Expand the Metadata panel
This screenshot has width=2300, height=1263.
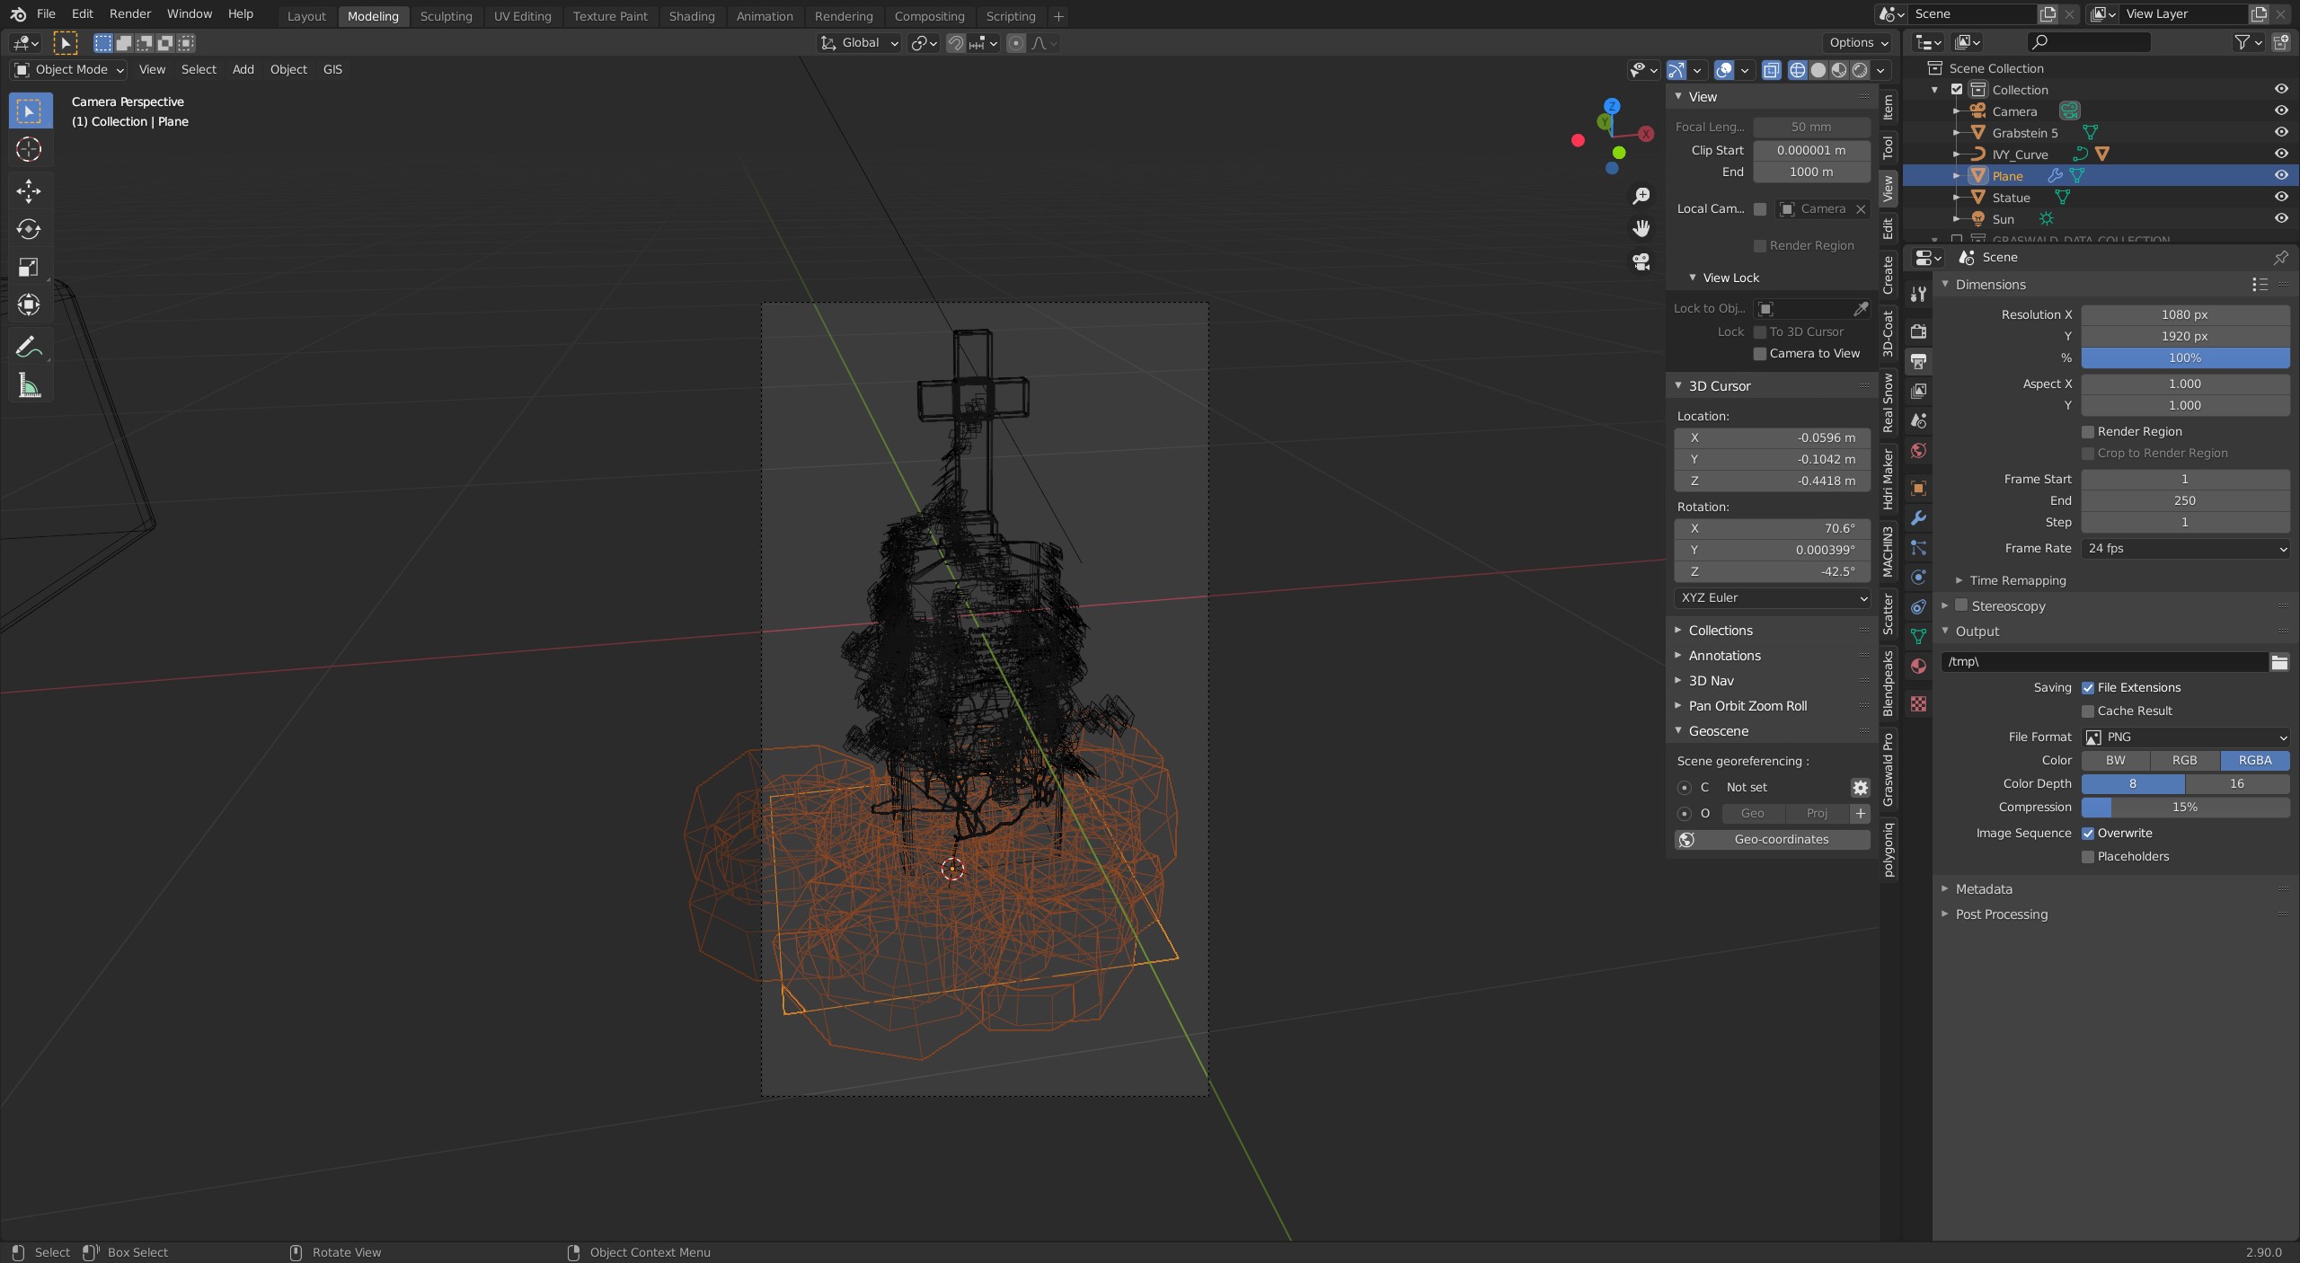tap(1984, 889)
